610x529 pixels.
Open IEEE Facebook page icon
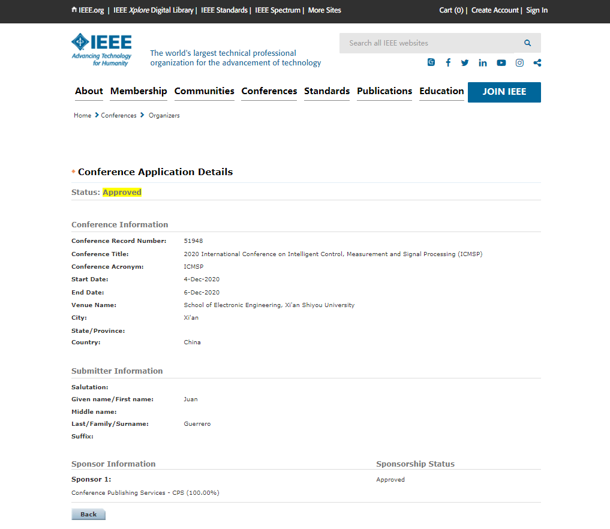click(x=448, y=62)
